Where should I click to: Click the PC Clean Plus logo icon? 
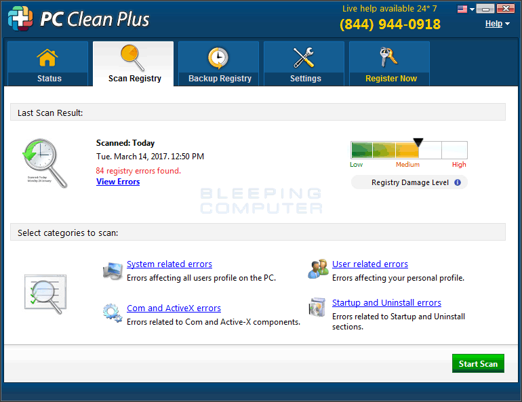tap(20, 18)
